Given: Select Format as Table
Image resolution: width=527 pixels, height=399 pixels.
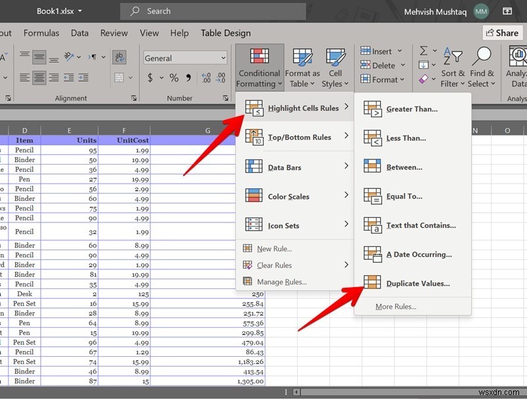Looking at the screenshot, I should (x=302, y=66).
